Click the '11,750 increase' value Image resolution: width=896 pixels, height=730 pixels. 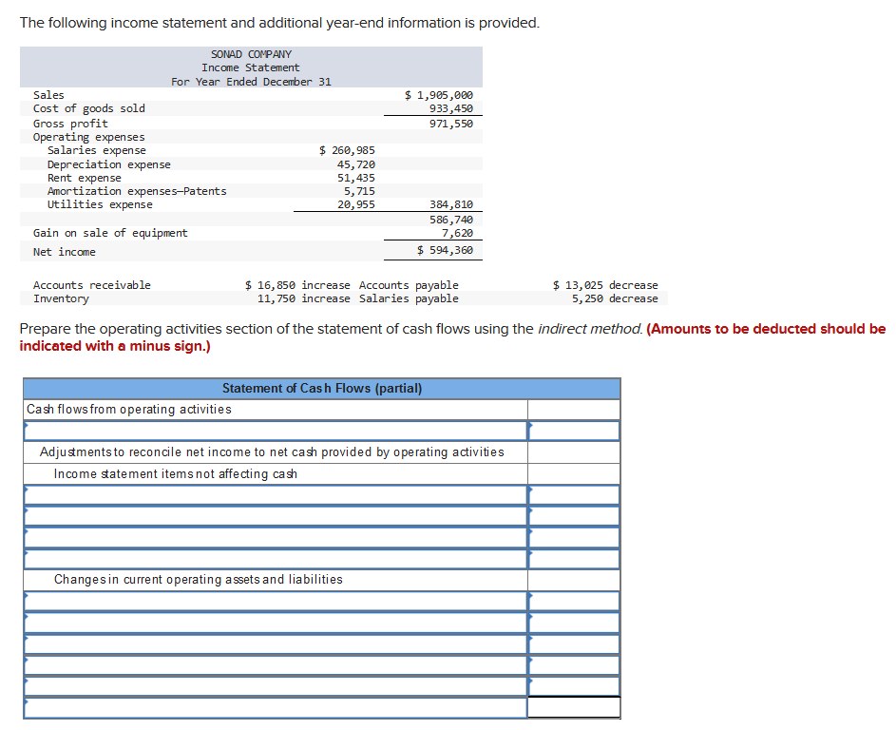pos(303,299)
